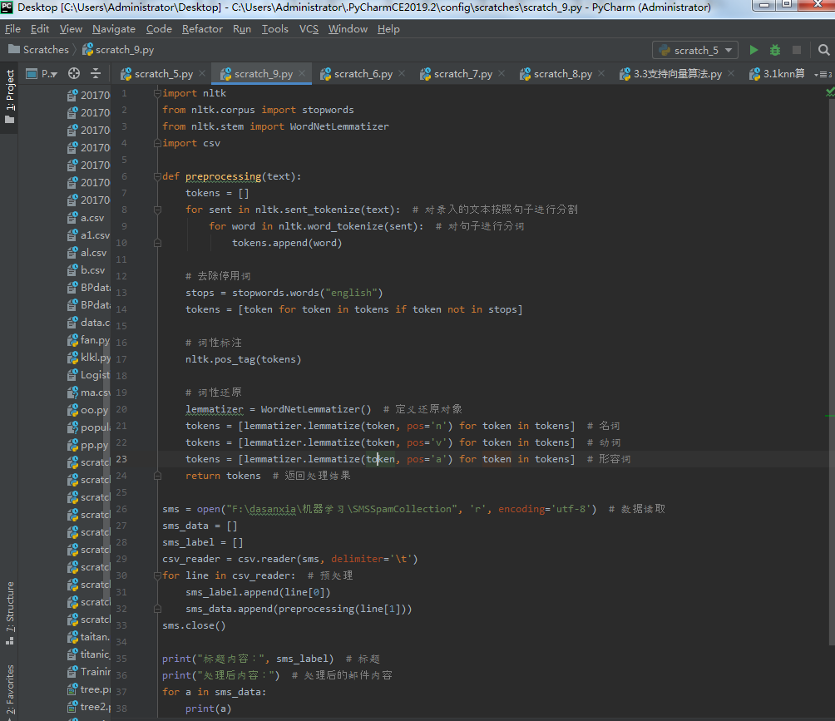Open the VCS menu
Image resolution: width=835 pixels, height=721 pixels.
coord(309,29)
